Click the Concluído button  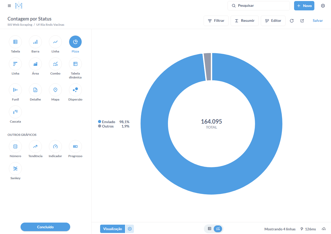click(x=45, y=227)
